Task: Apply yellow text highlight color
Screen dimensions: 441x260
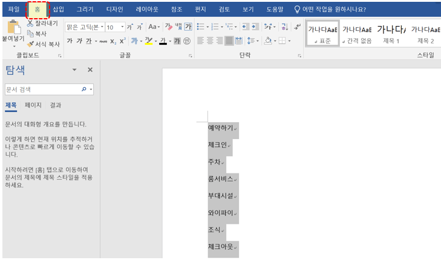Action: click(x=149, y=41)
